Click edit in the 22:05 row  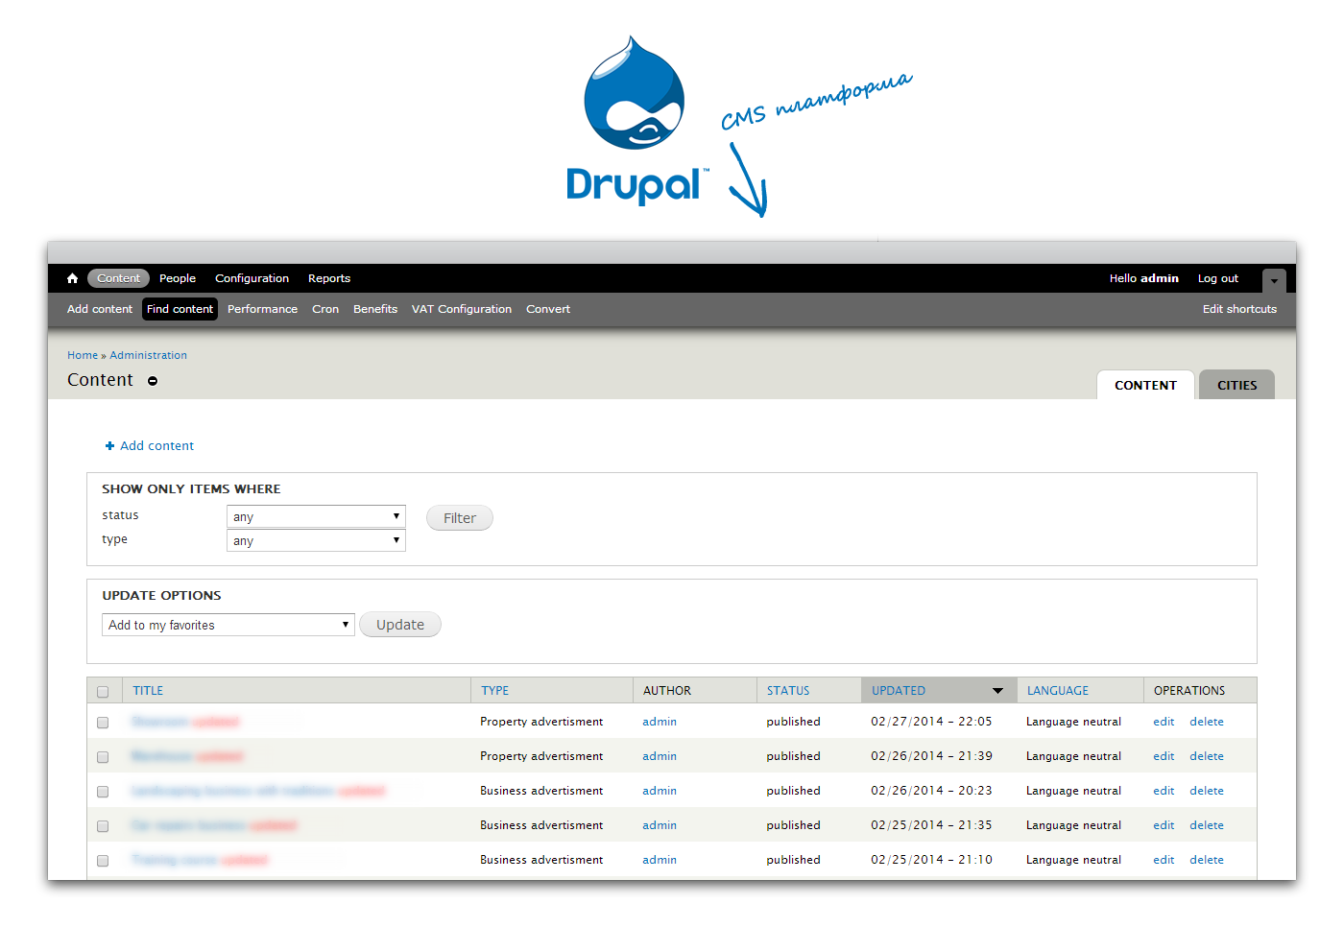point(1164,722)
